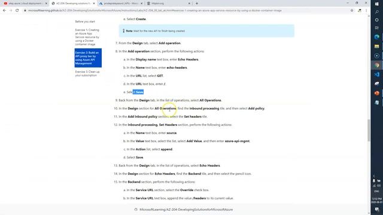Image resolution: width=383 pixels, height=215 pixels.
Task: Click the browser forward arrow
Action: click(11, 11)
